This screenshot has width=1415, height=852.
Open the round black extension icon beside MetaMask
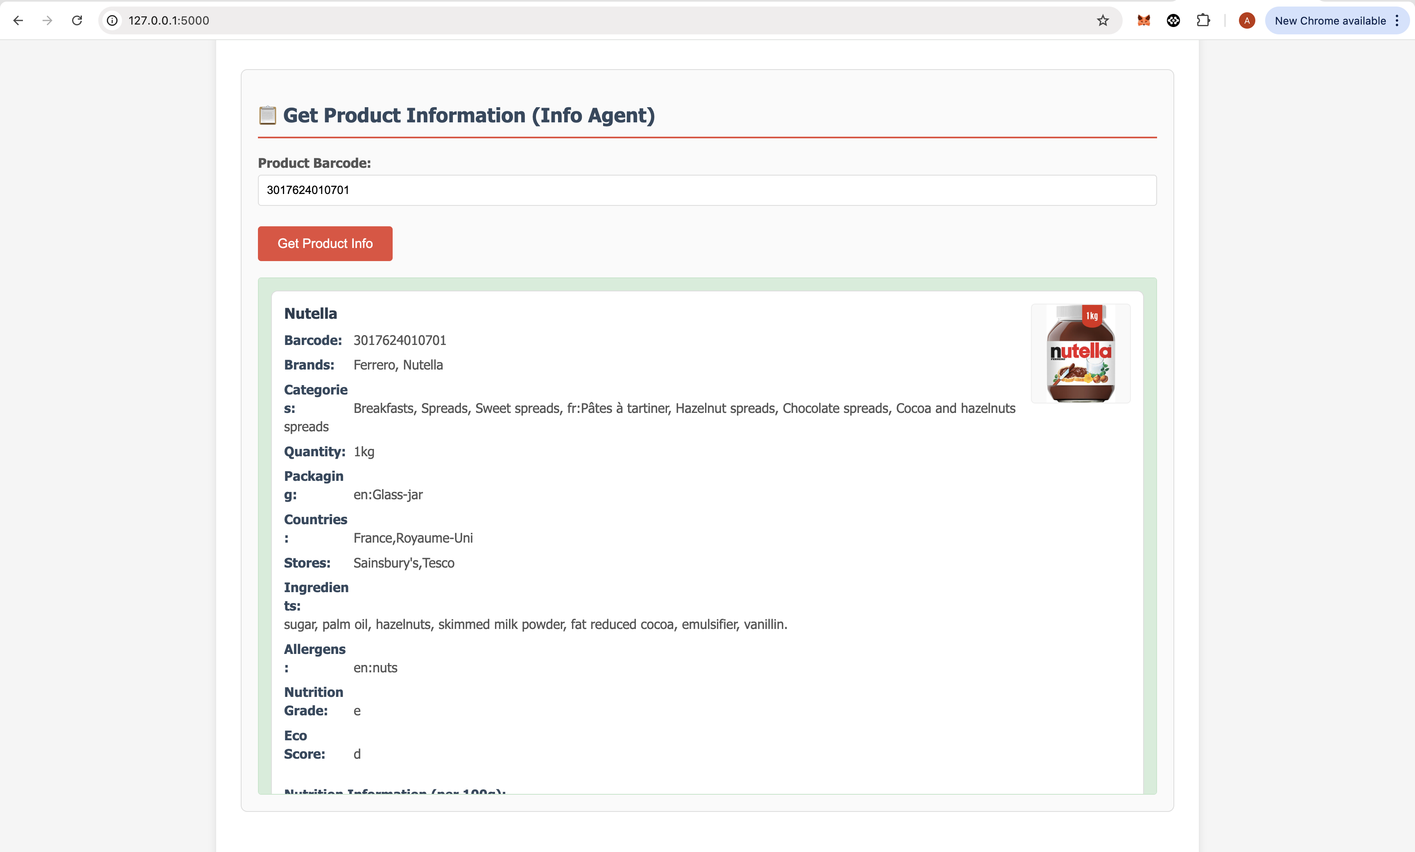pos(1173,21)
